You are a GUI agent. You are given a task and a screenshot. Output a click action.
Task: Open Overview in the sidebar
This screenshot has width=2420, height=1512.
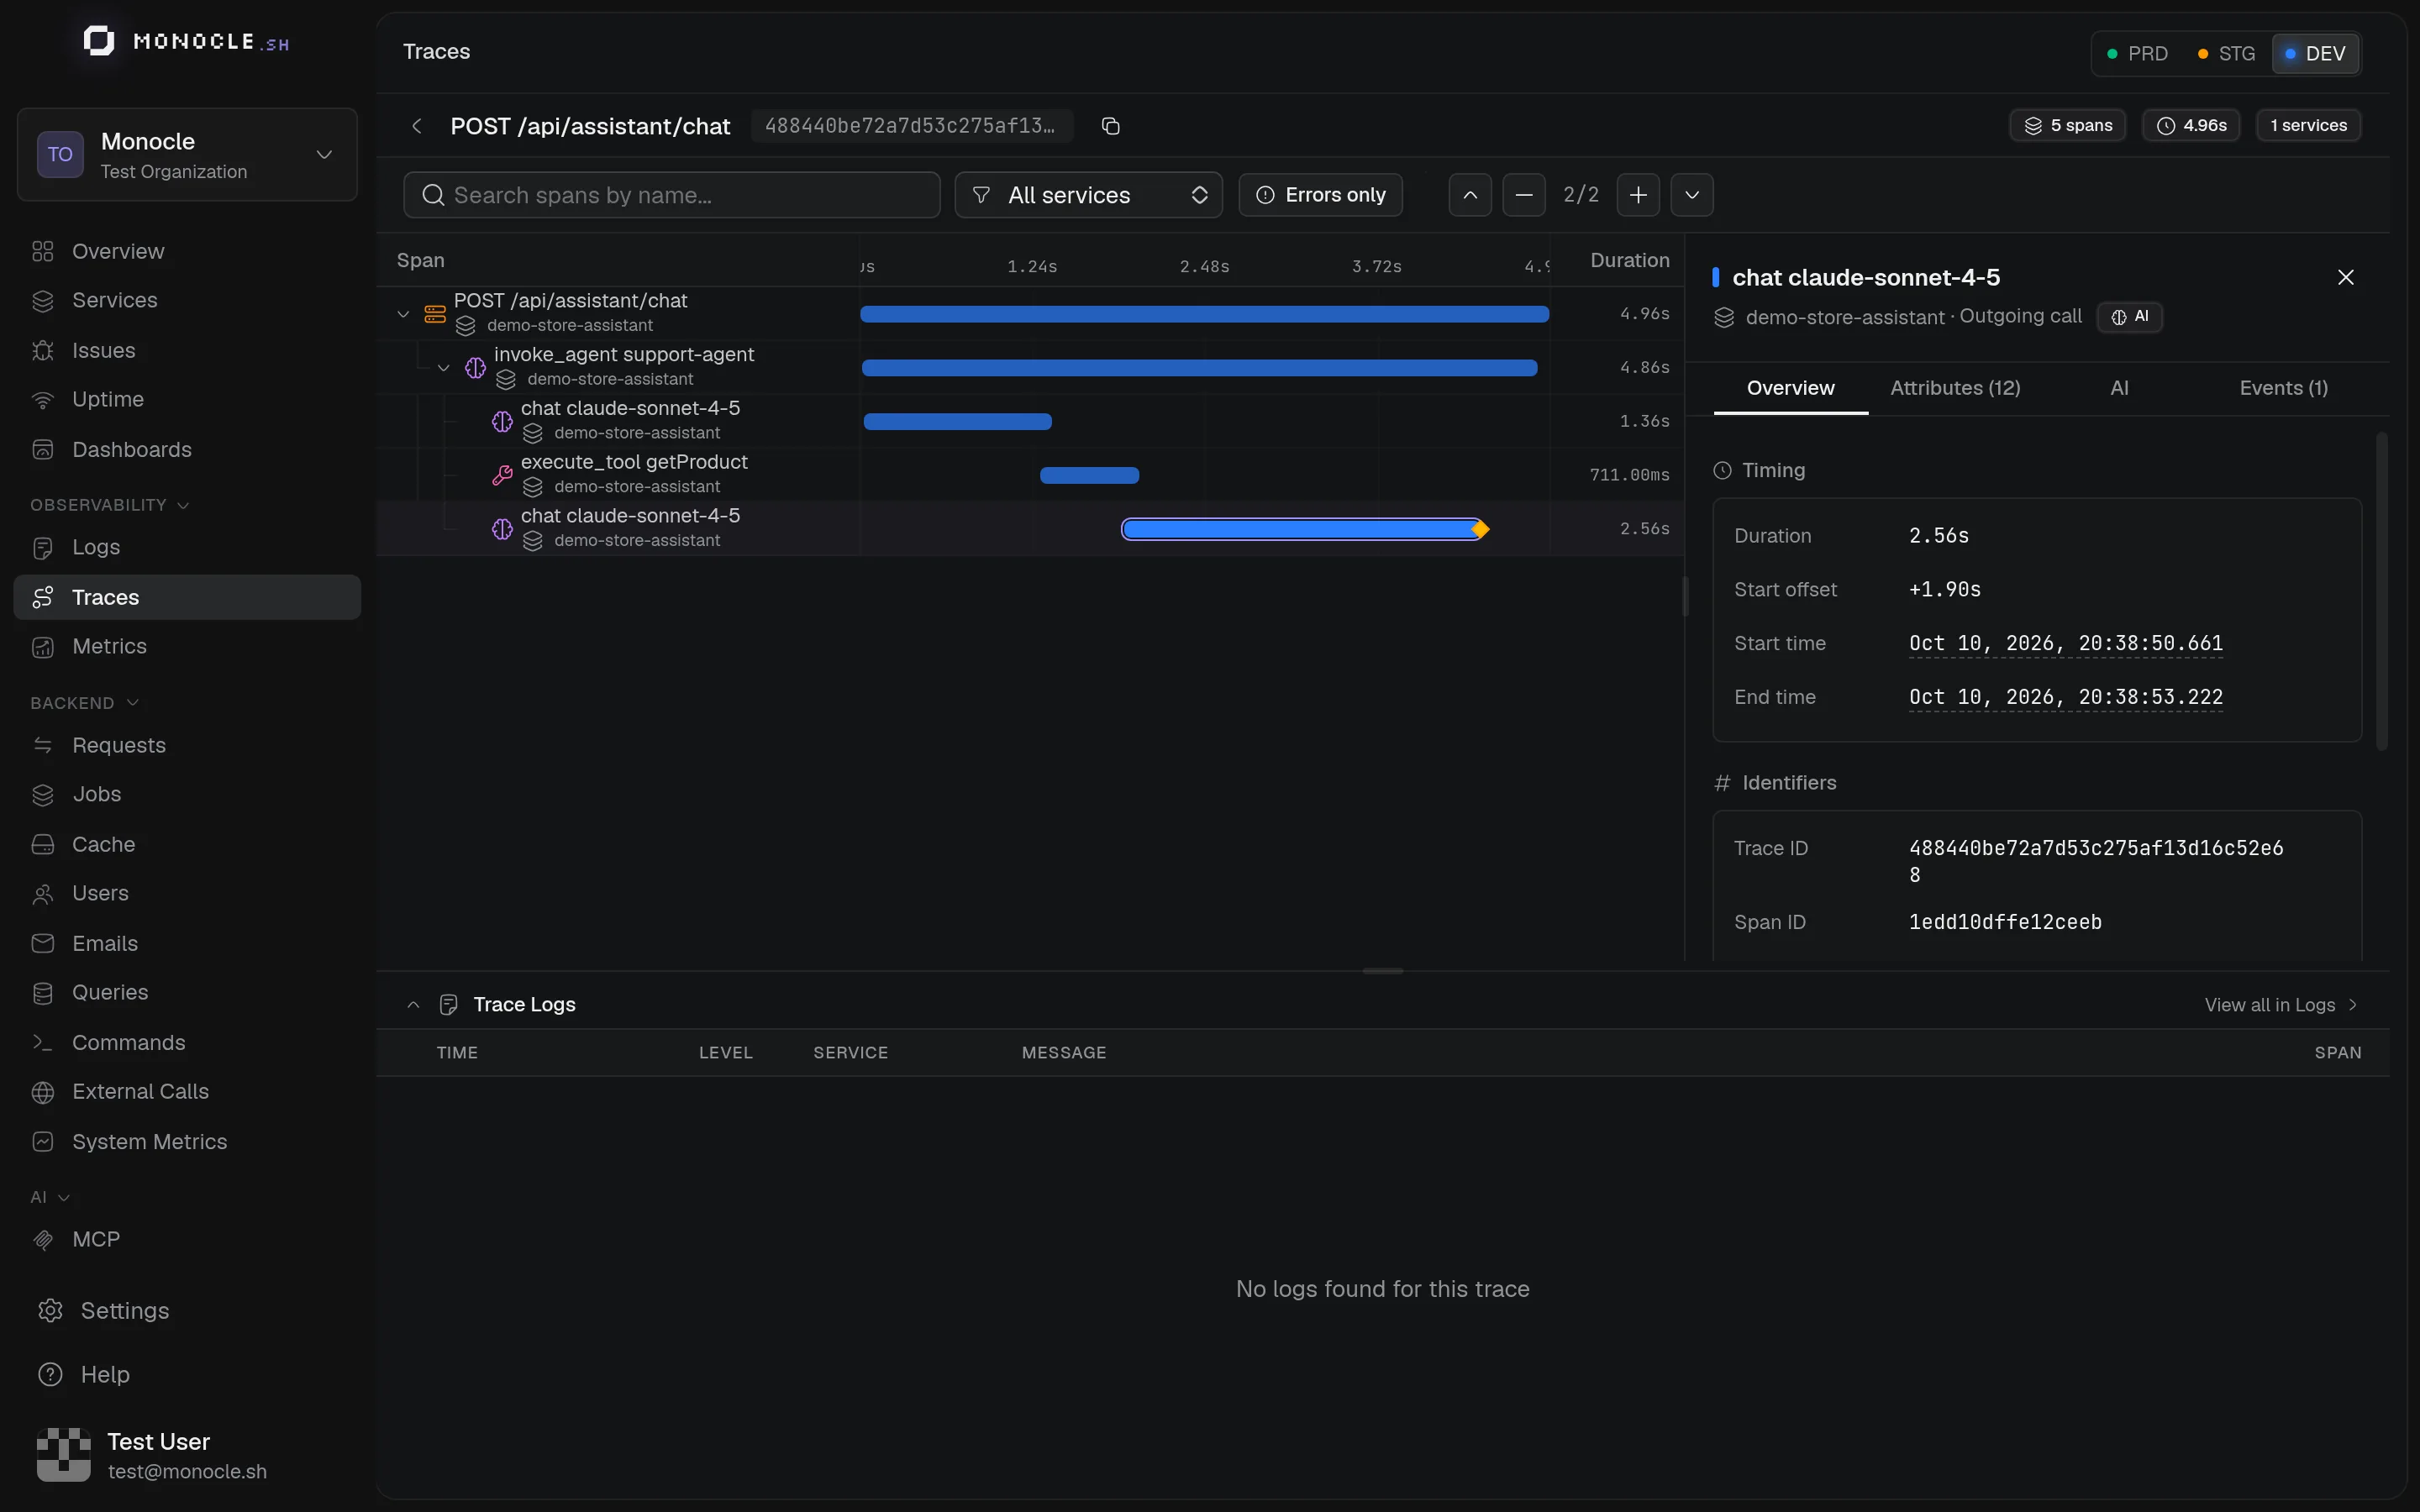187,251
